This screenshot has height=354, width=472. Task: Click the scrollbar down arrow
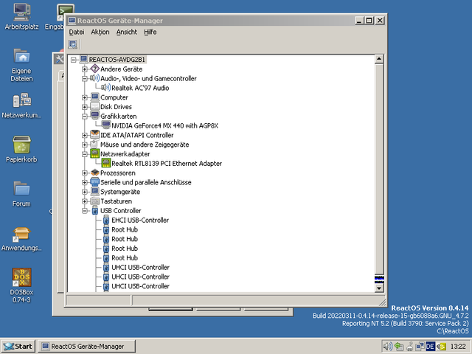[x=379, y=288]
